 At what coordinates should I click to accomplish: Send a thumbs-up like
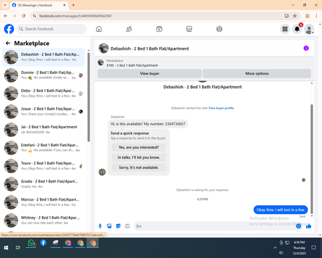click(x=308, y=226)
